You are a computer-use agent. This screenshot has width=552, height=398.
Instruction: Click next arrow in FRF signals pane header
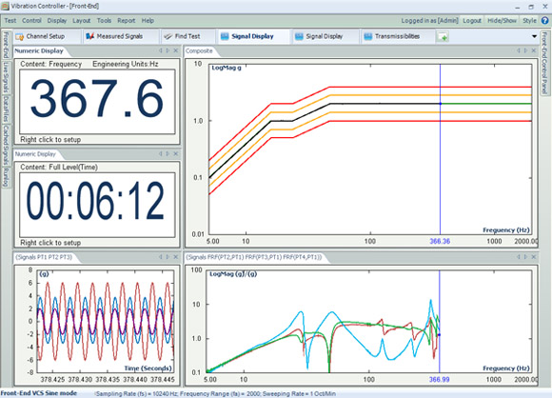tap(526, 257)
